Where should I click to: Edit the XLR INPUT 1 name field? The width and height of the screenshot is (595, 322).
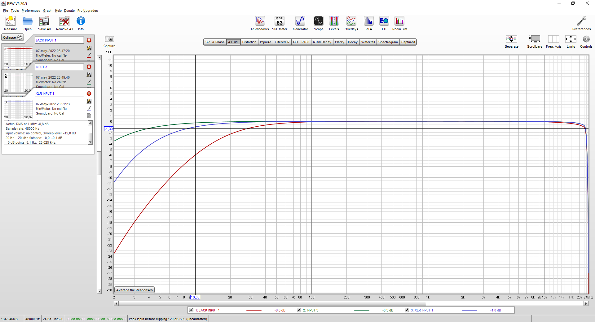coord(59,94)
